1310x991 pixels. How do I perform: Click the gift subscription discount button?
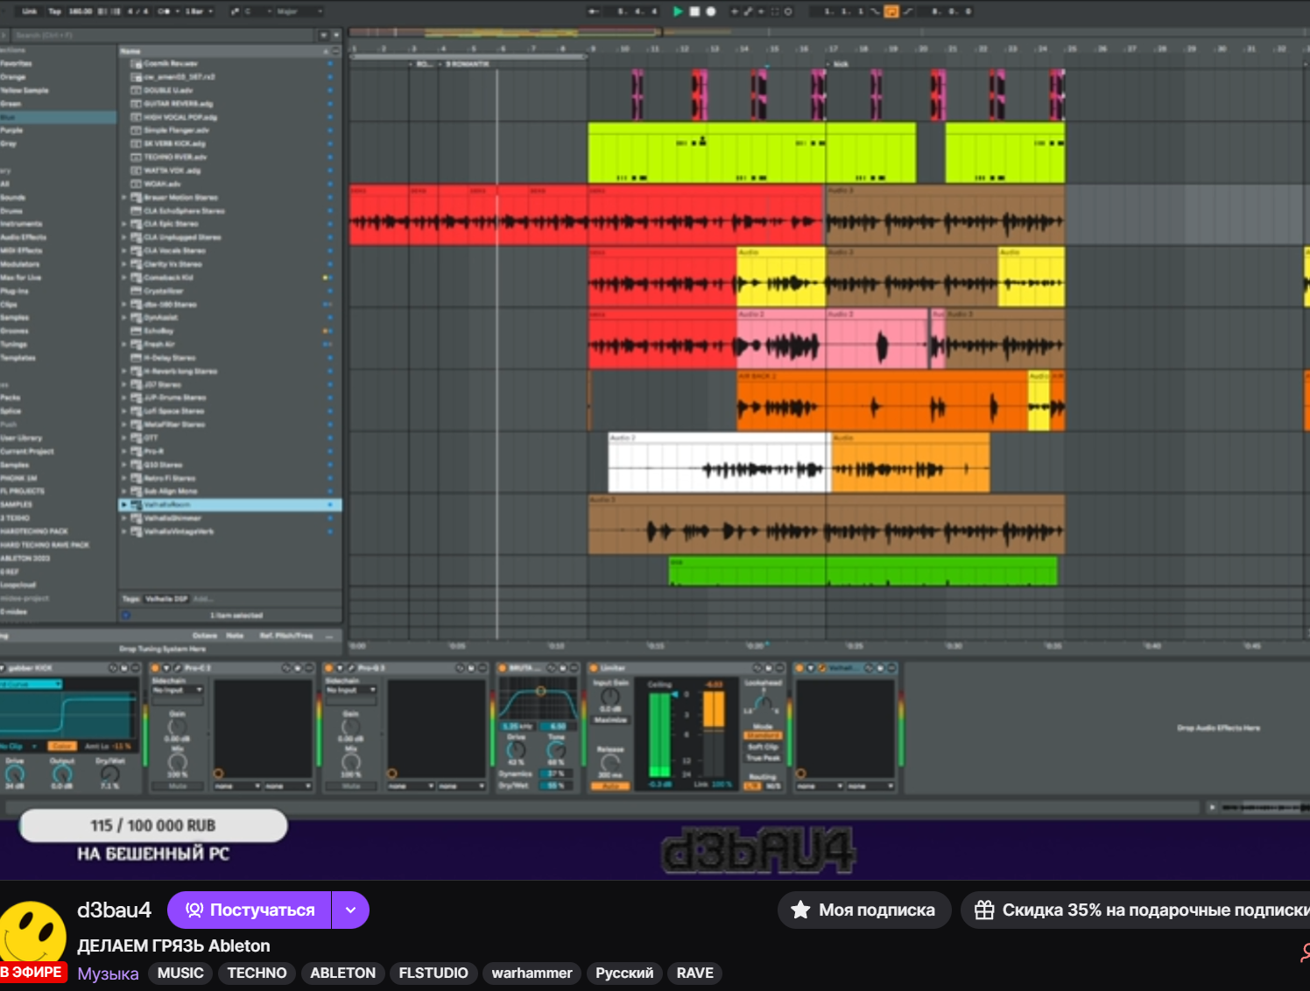pyautogui.click(x=1136, y=910)
